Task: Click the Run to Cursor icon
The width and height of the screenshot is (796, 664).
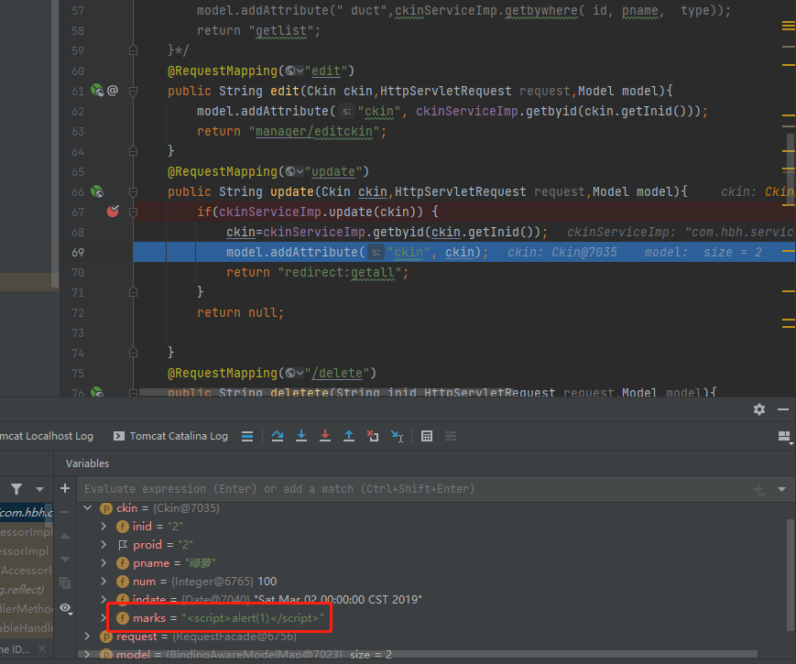Action: coord(397,436)
